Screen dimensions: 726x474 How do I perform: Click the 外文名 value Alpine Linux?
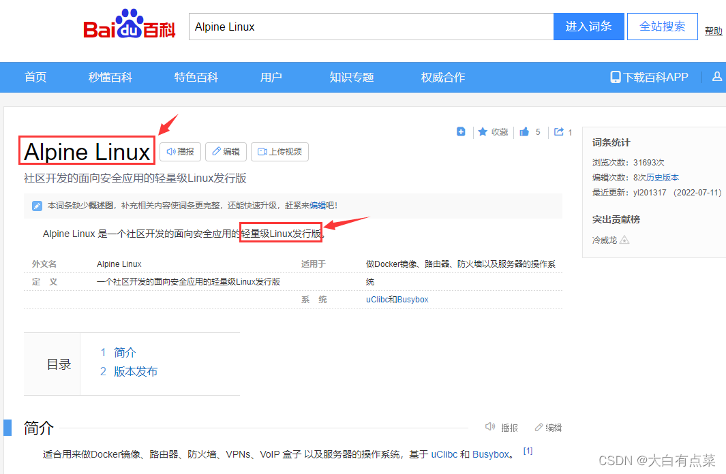point(119,264)
